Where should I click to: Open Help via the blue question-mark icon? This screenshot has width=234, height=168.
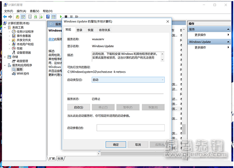48,17
